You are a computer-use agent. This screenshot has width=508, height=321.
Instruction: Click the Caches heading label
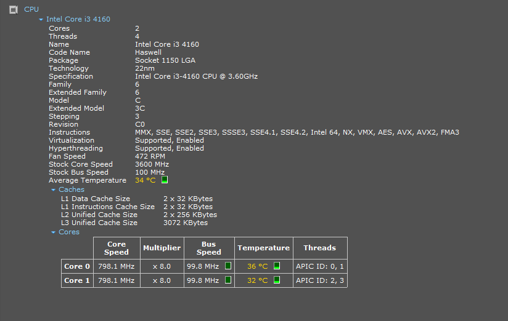pyautogui.click(x=72, y=189)
